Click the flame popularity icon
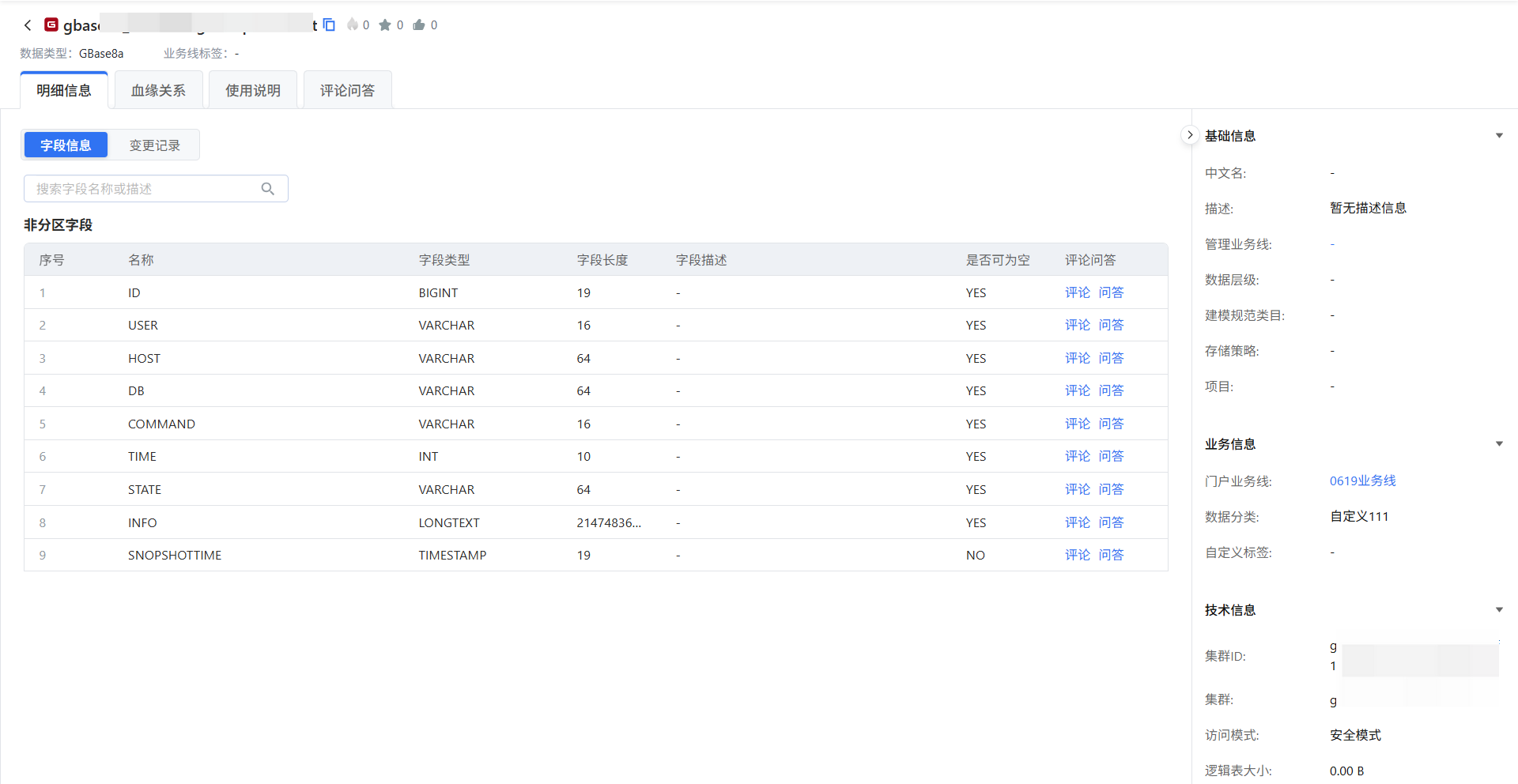The image size is (1518, 784). (353, 25)
